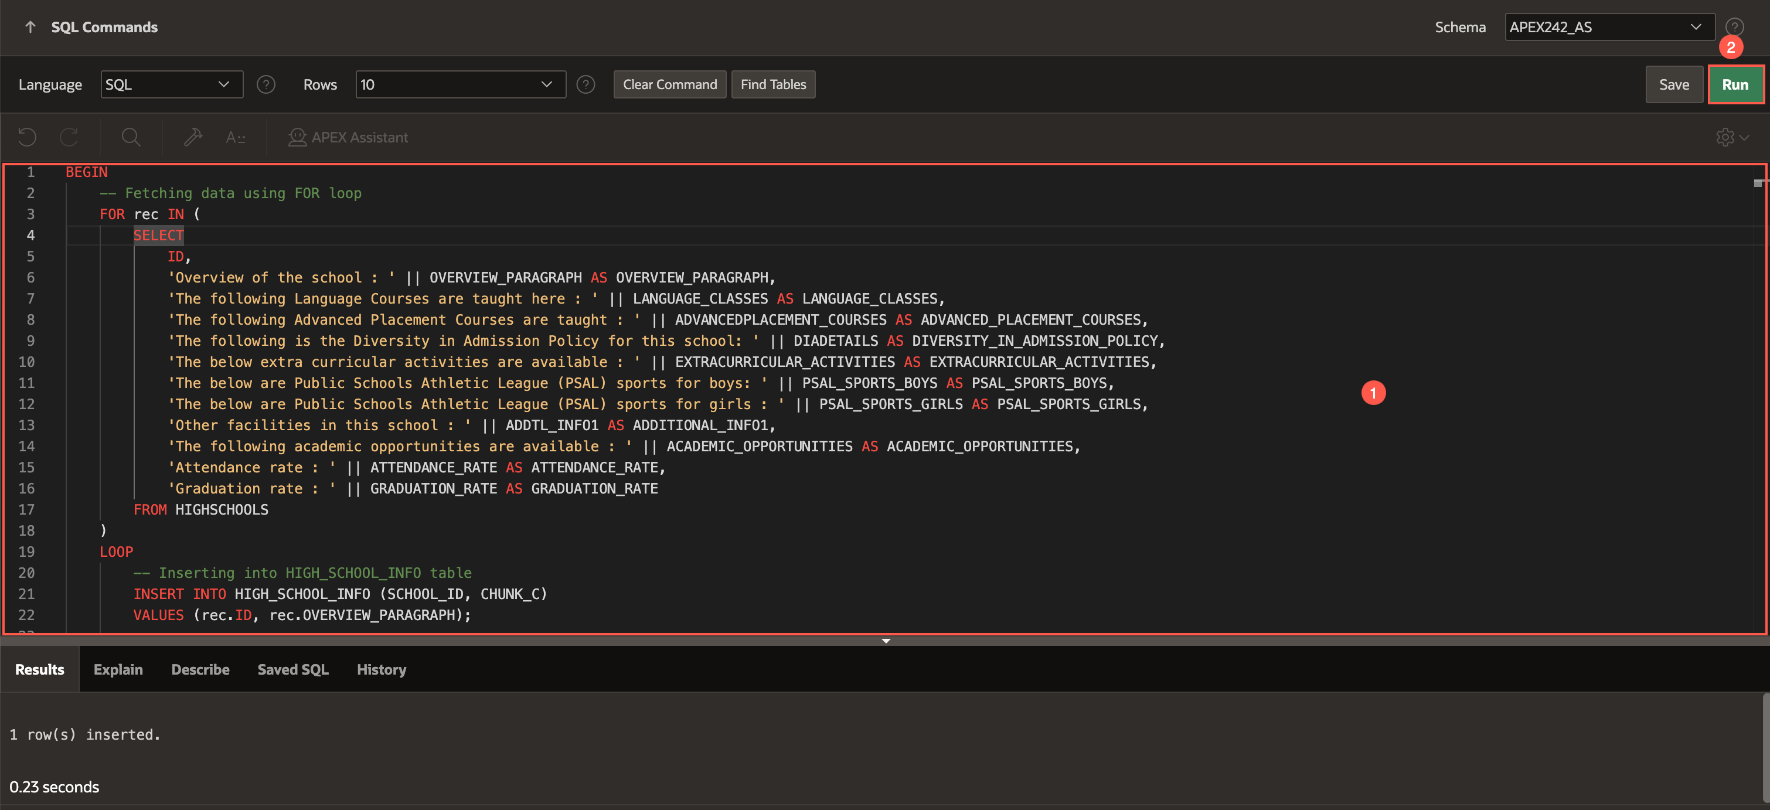The image size is (1770, 810).
Task: Run the SQL command
Action: (1735, 84)
